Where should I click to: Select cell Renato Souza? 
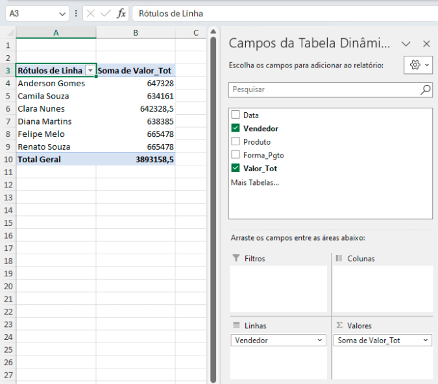pyautogui.click(x=56, y=147)
